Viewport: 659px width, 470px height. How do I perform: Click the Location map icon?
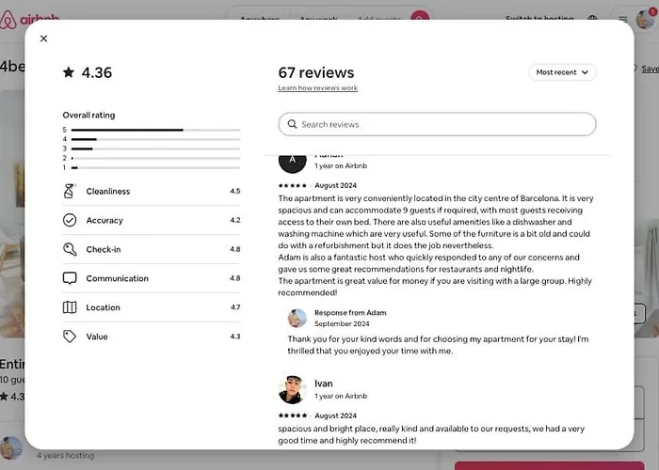point(70,307)
